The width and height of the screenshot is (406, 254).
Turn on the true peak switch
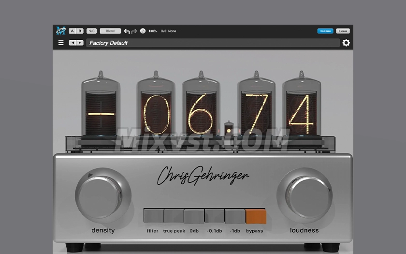(x=174, y=216)
